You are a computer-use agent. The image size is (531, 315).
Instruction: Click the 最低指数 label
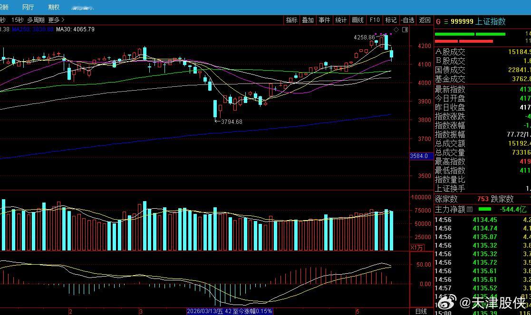(x=450, y=170)
